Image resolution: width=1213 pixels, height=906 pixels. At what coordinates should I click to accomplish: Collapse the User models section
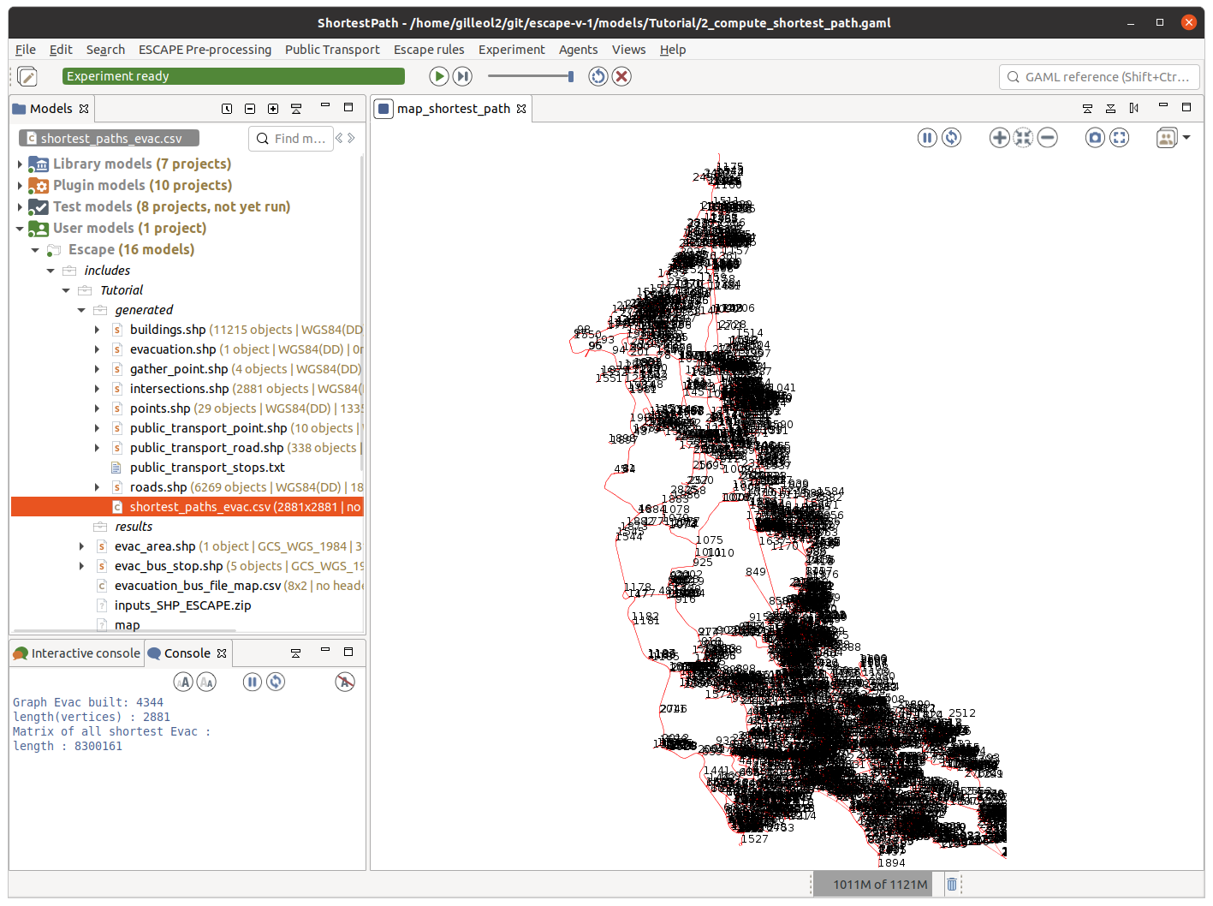pyautogui.click(x=20, y=228)
